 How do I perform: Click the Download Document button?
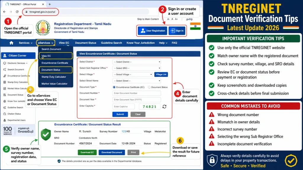pos(112,153)
